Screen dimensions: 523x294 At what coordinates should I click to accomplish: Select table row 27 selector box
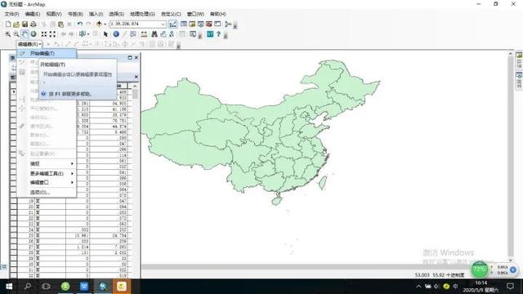(x=13, y=247)
